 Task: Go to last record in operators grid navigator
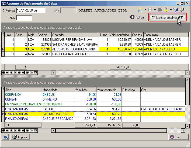pos(23,73)
